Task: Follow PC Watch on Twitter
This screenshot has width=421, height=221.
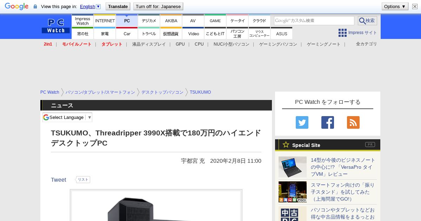Action: pyautogui.click(x=302, y=122)
